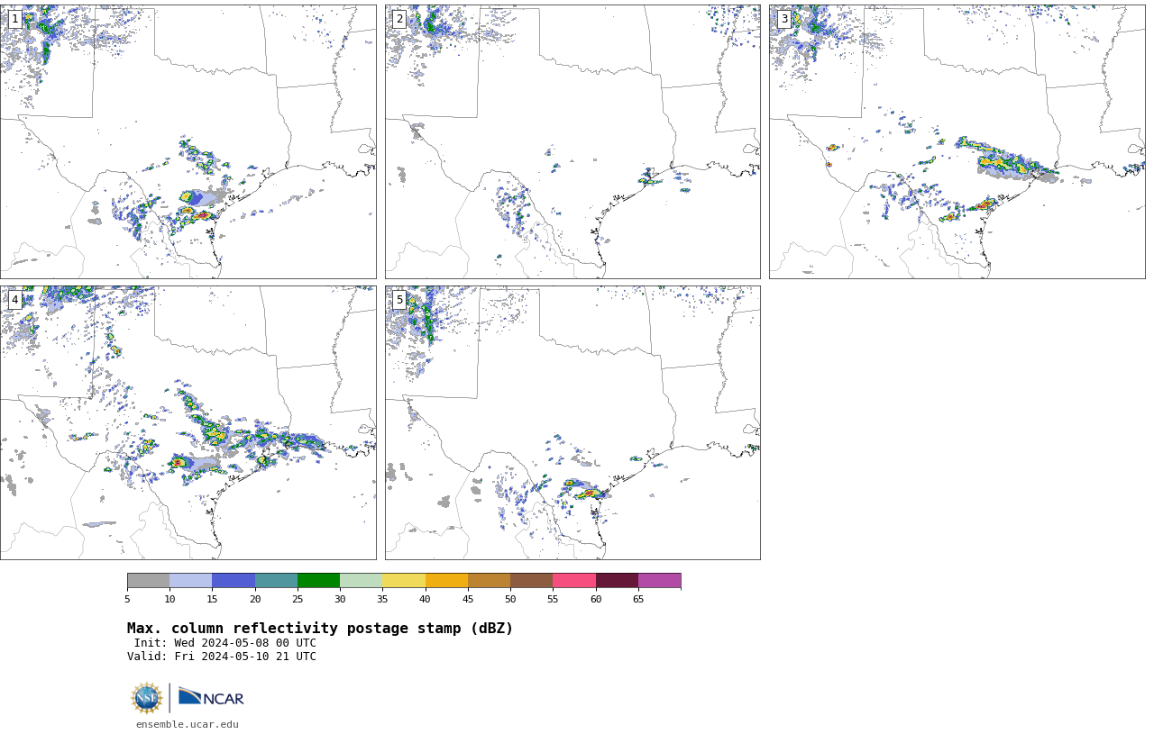Open ensemble member 2 reflectivity map

click(x=572, y=141)
